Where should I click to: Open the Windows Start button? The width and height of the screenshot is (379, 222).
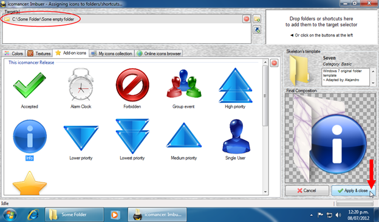click(10, 215)
